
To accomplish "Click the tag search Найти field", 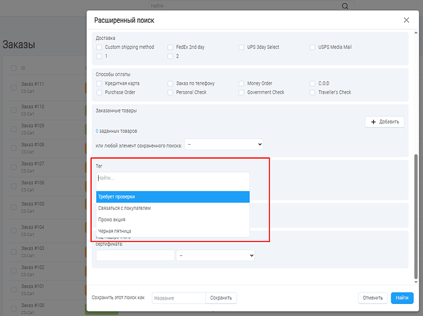I will point(173,178).
